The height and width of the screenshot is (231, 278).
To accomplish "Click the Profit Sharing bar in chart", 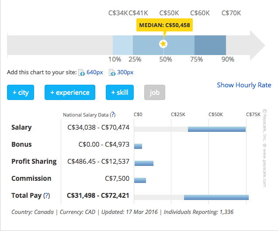I will pyautogui.click(x=144, y=163).
